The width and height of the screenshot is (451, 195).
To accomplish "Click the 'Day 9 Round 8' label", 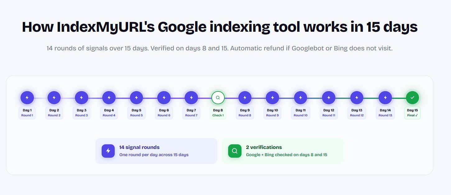I will click(x=245, y=113).
